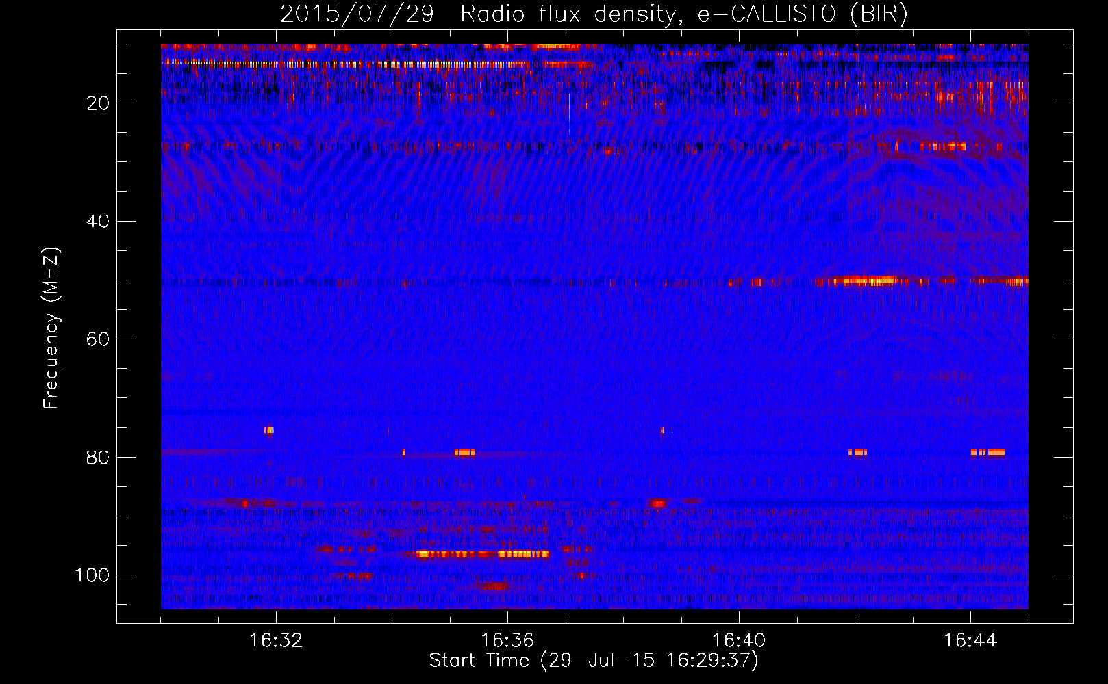Select the 40 tick label on the frequency axis
Image resolution: width=1108 pixels, height=684 pixels.
tap(99, 221)
